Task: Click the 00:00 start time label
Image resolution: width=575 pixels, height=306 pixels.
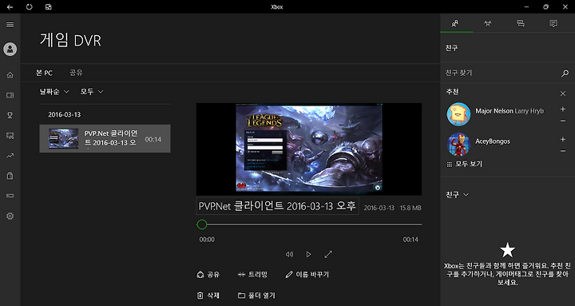Action: pos(207,240)
